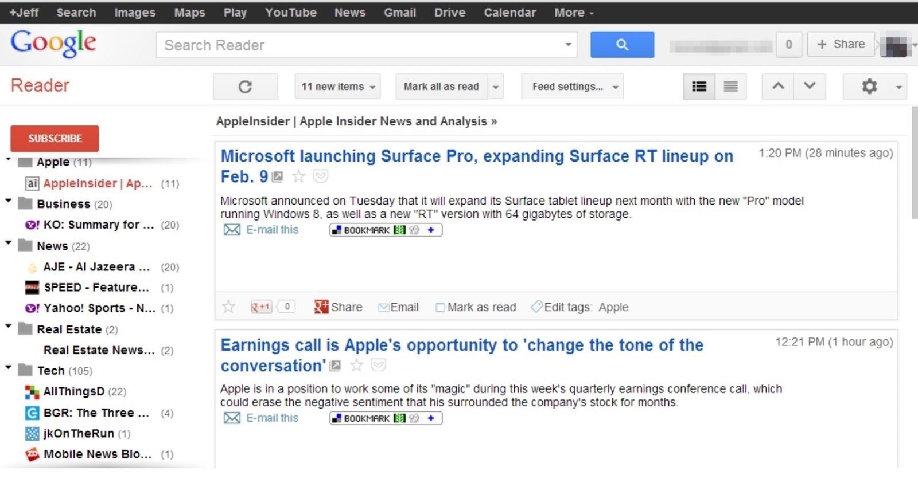The height and width of the screenshot is (479, 918).
Task: Open the More menu in top bar
Action: click(x=573, y=13)
